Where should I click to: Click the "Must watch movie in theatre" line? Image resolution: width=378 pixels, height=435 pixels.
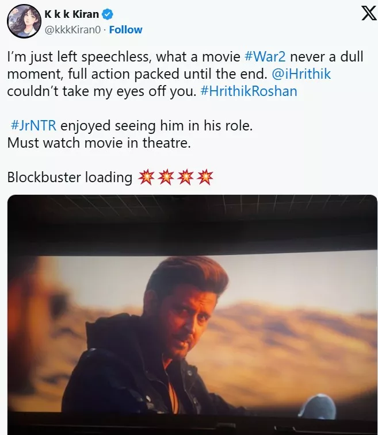[x=98, y=143]
